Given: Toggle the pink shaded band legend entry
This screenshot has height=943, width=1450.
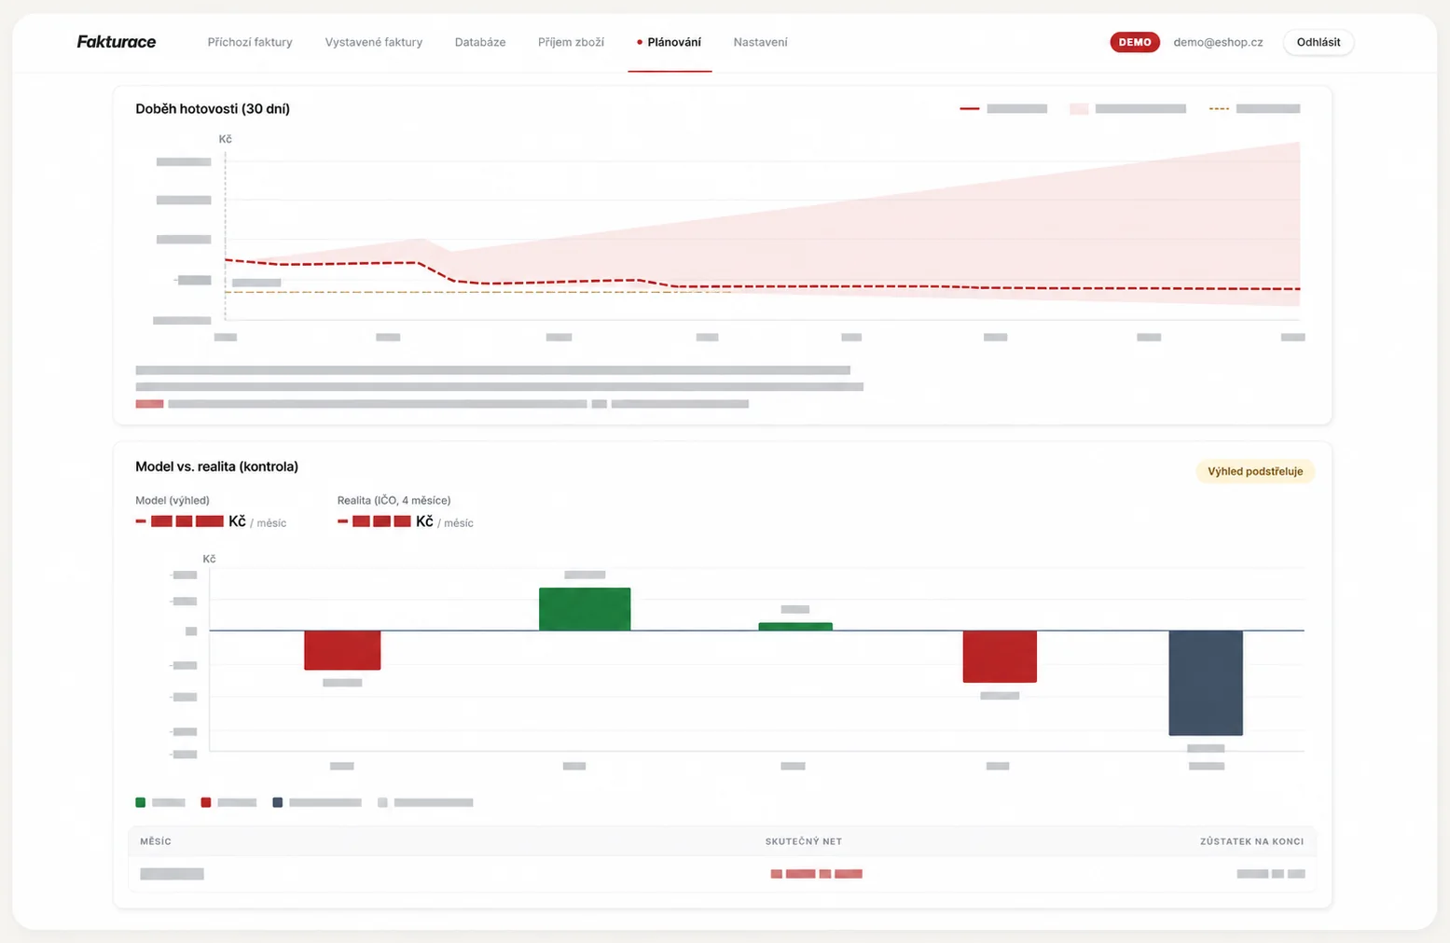Looking at the screenshot, I should 1127,109.
